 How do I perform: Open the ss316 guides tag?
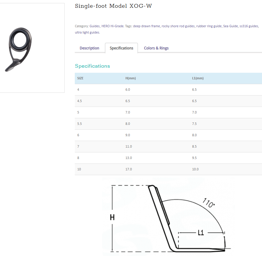coord(249,26)
